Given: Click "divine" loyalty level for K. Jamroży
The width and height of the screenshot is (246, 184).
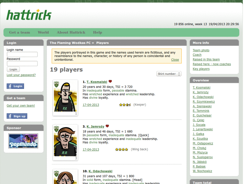Looking at the screenshot, I should (x=93, y=142).
